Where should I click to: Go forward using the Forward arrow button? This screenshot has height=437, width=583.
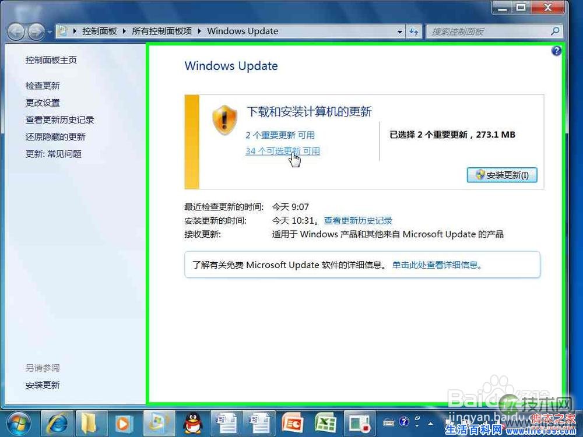[x=36, y=31]
